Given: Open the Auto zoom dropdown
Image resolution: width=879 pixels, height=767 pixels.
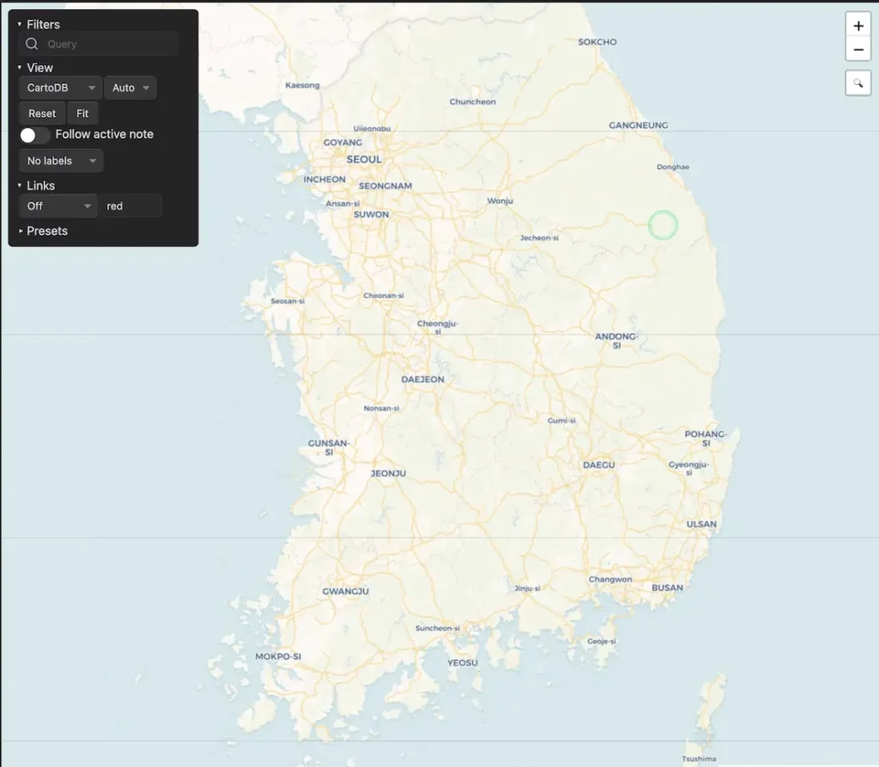Looking at the screenshot, I should click(x=130, y=87).
